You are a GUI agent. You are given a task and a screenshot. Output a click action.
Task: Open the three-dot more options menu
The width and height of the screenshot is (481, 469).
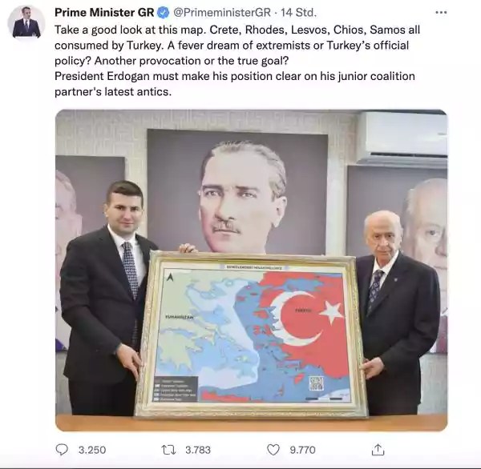click(x=441, y=13)
